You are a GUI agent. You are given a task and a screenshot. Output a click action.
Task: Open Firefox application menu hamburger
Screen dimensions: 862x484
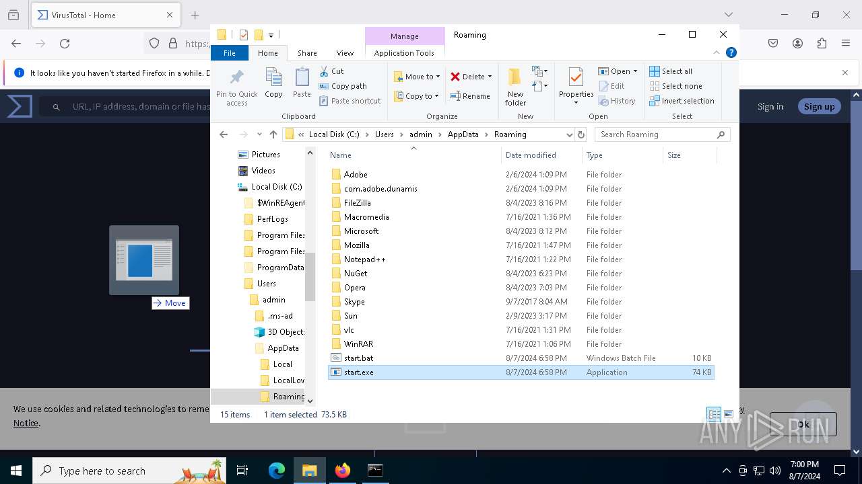pyautogui.click(x=846, y=43)
